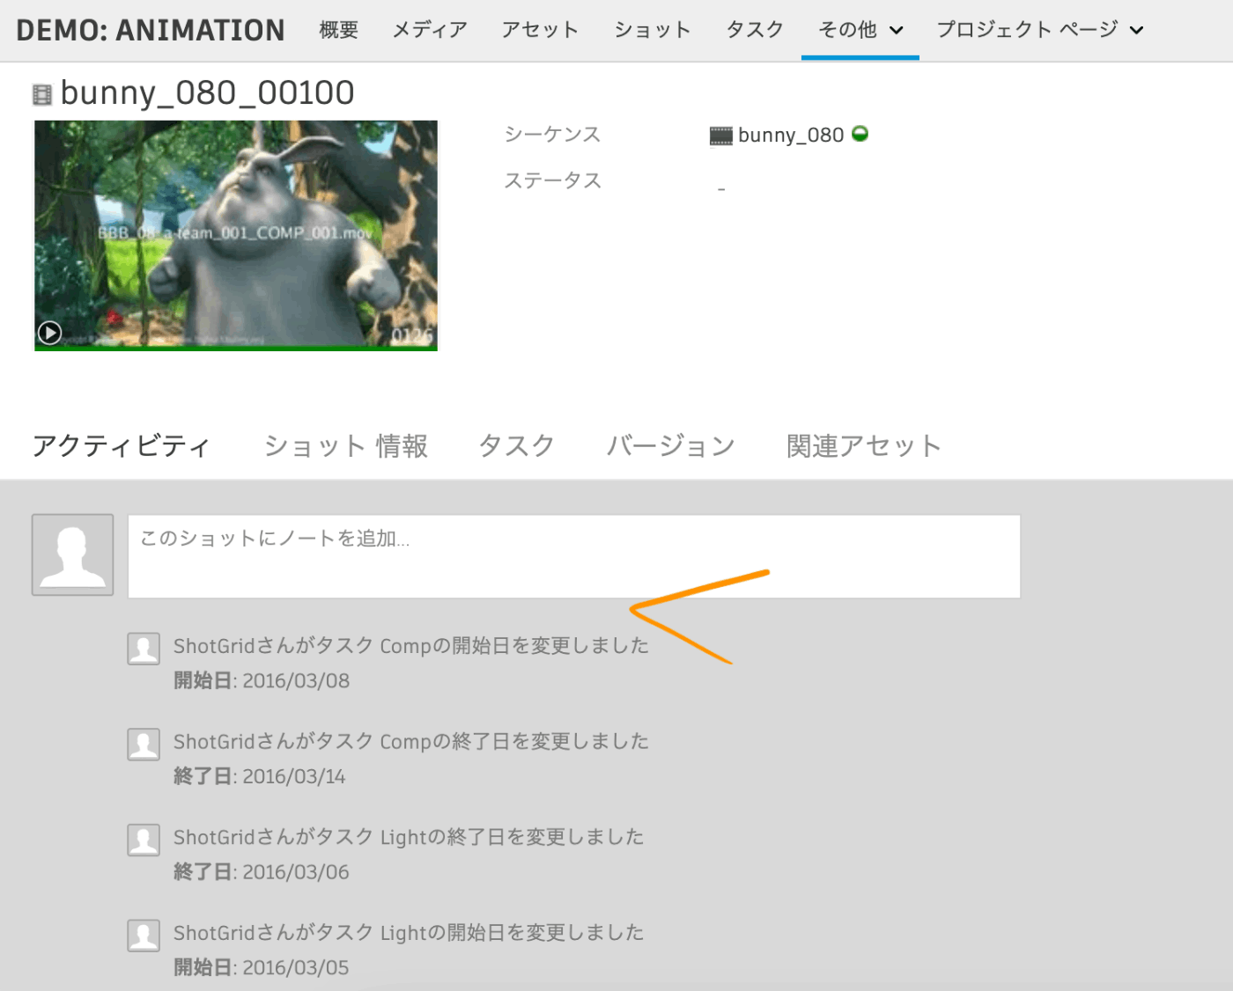Click the shot entity icon beside bunny_080_00100
This screenshot has width=1233, height=991.
41,94
